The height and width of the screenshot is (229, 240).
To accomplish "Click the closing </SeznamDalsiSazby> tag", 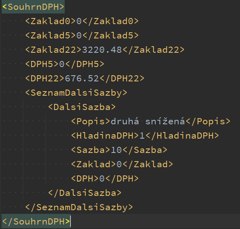I will coord(79,207).
